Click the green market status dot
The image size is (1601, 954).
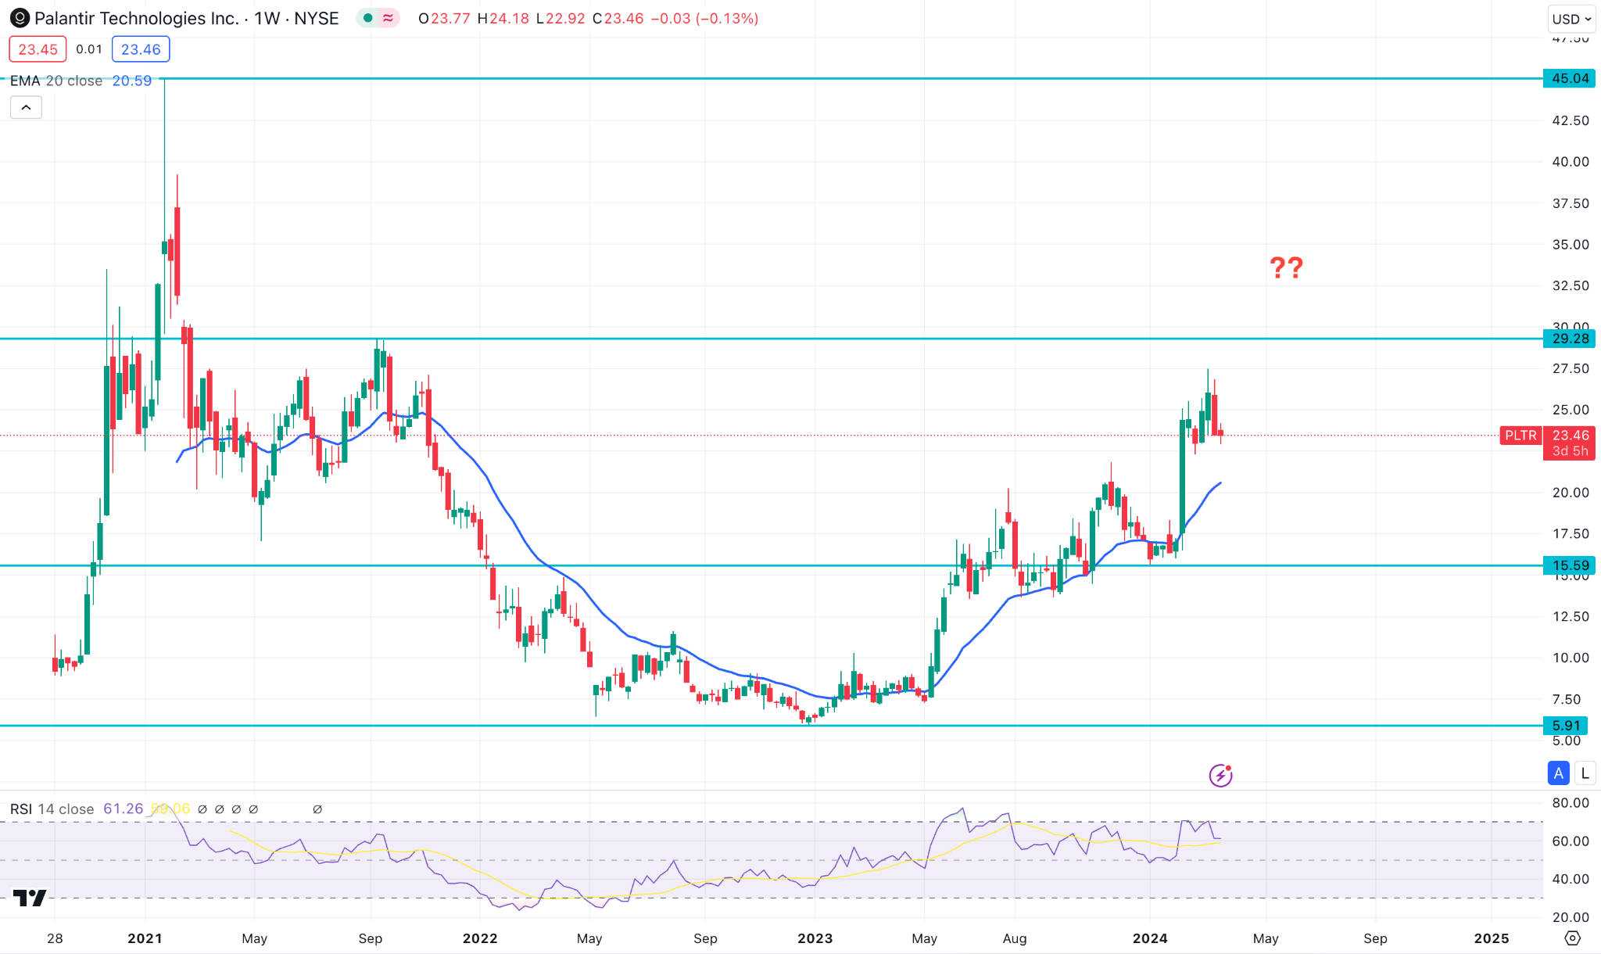(x=366, y=16)
